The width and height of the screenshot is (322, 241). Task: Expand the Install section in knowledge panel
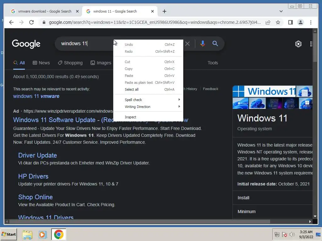[273, 198]
